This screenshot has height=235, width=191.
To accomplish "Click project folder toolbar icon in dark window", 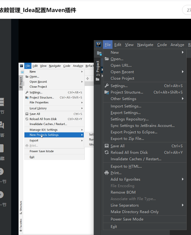I will click(x=99, y=53).
